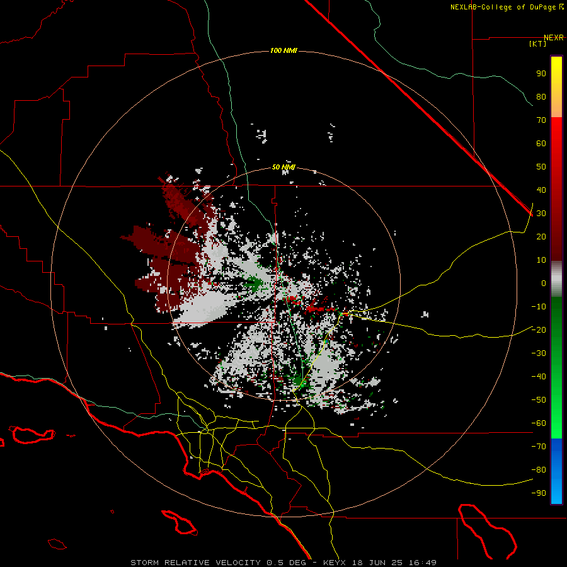Screen dimensions: 567x567
Task: Click the -90 value on velocity scale
Action: (539, 493)
